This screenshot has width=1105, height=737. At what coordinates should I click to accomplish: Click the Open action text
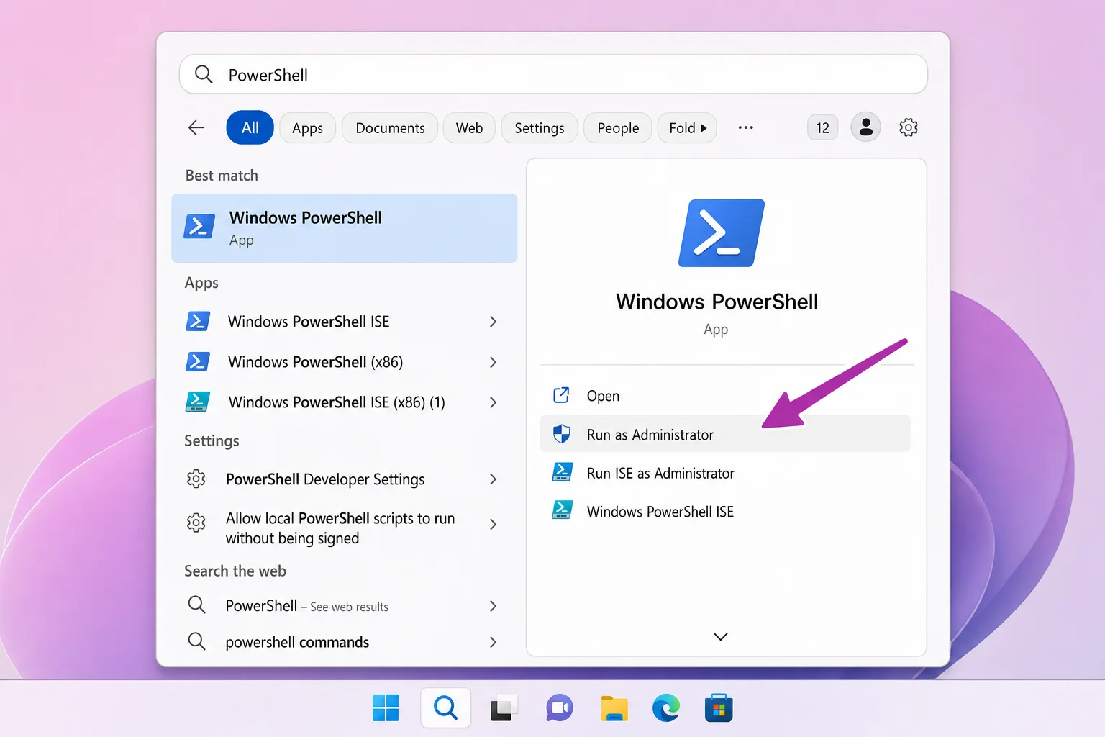pyautogui.click(x=603, y=396)
